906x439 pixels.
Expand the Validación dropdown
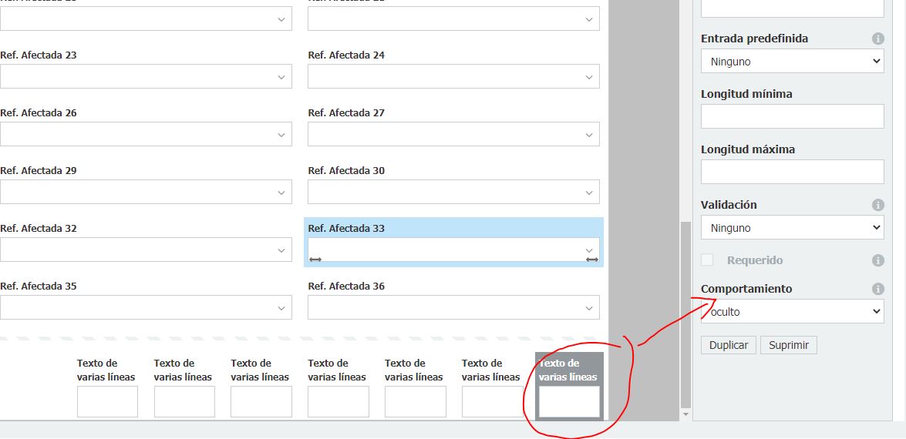tap(792, 228)
